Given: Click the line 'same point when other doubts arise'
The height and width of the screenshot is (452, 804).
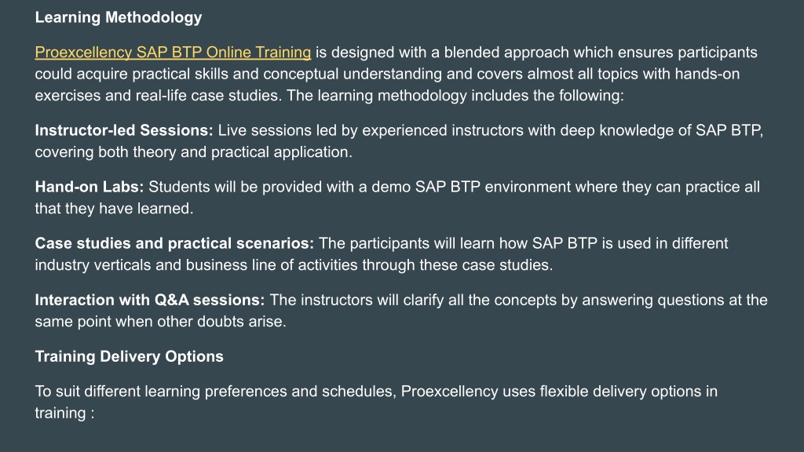Looking at the screenshot, I should click(x=160, y=321).
